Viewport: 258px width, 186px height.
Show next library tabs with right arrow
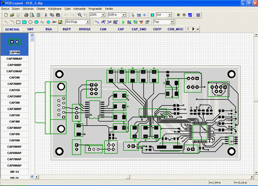[193, 29]
